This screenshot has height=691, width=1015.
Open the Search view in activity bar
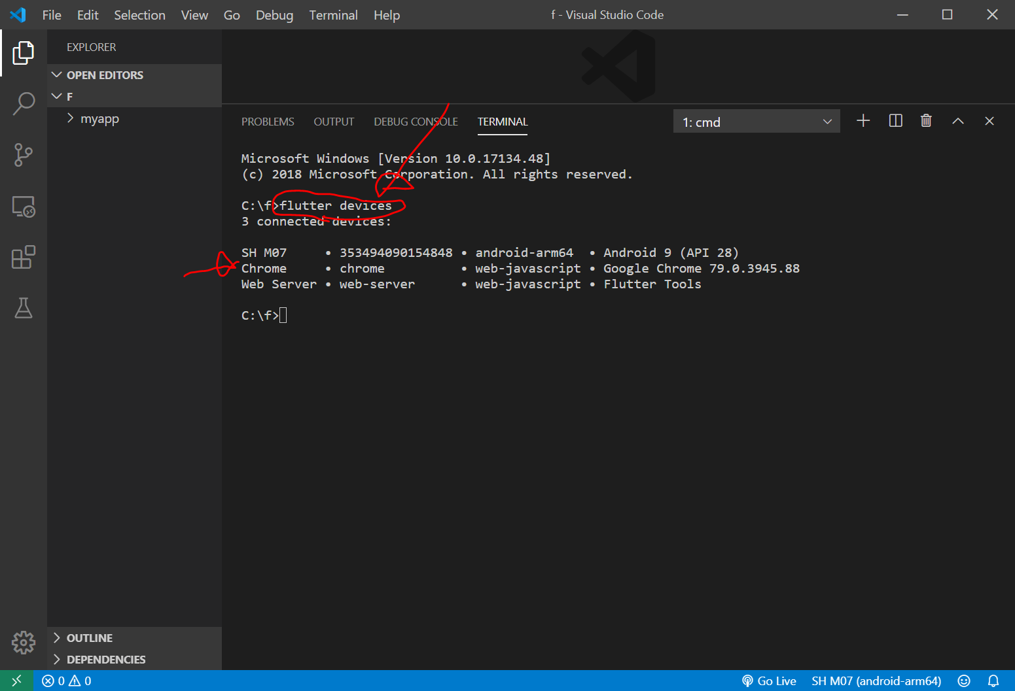coord(24,103)
